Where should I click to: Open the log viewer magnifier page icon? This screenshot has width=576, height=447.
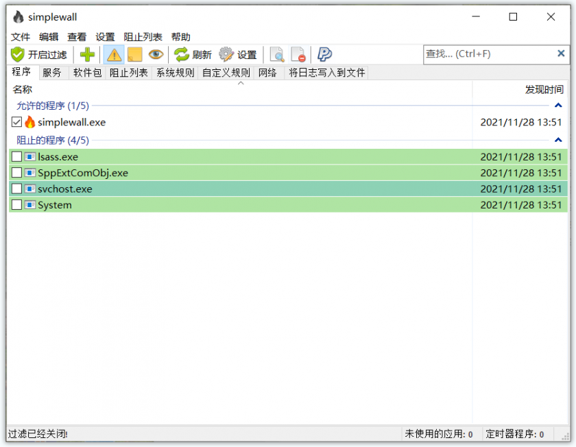pyautogui.click(x=277, y=55)
